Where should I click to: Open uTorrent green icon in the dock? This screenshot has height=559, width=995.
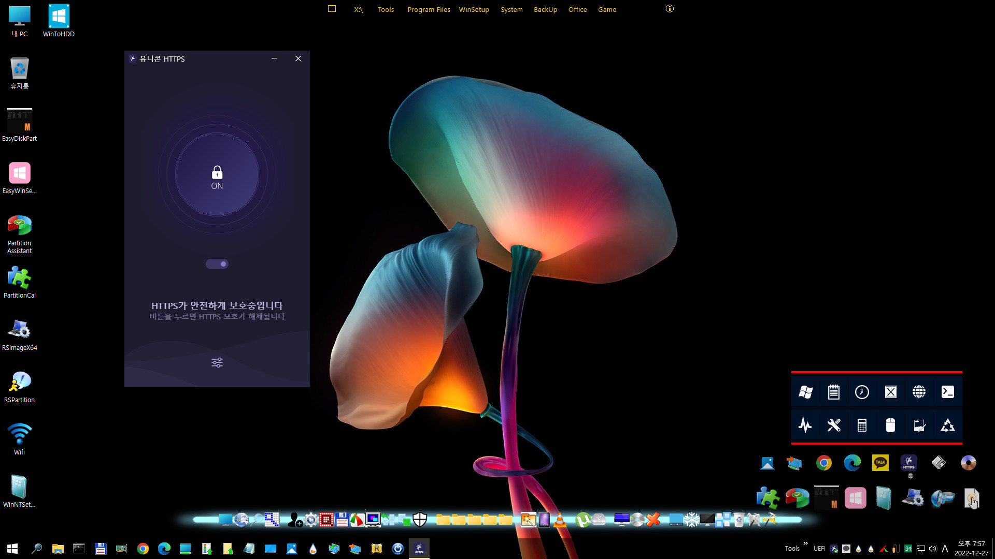point(583,519)
